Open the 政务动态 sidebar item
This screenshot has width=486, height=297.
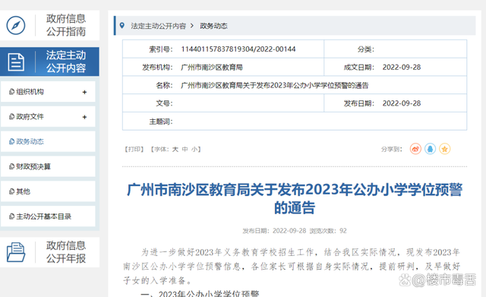tap(48, 142)
